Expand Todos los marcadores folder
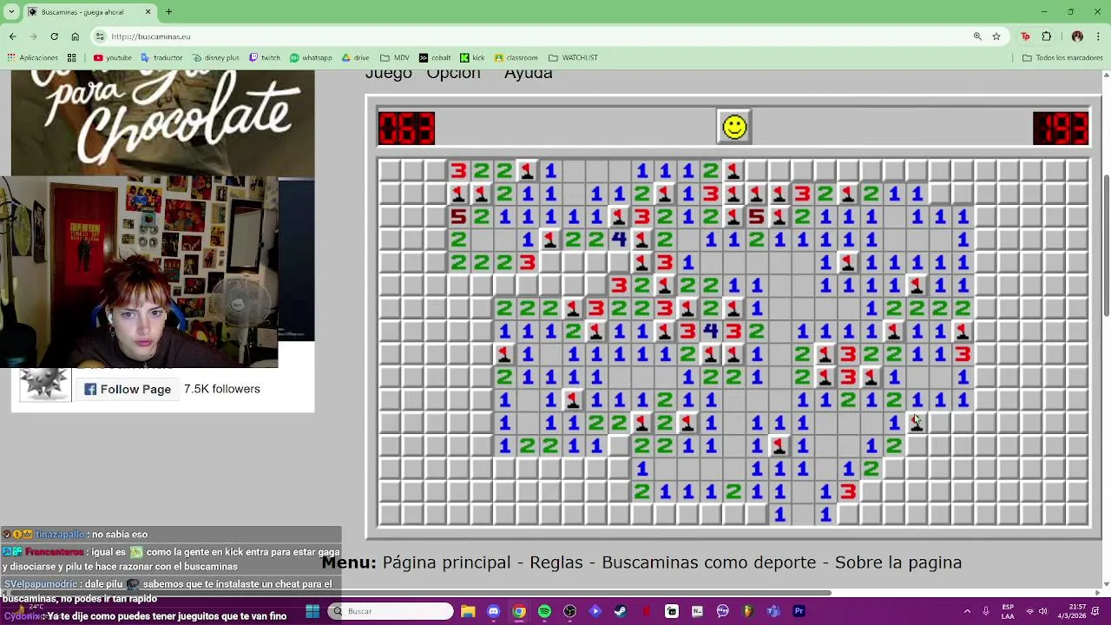Screen dimensions: 1111x625 (1062, 58)
